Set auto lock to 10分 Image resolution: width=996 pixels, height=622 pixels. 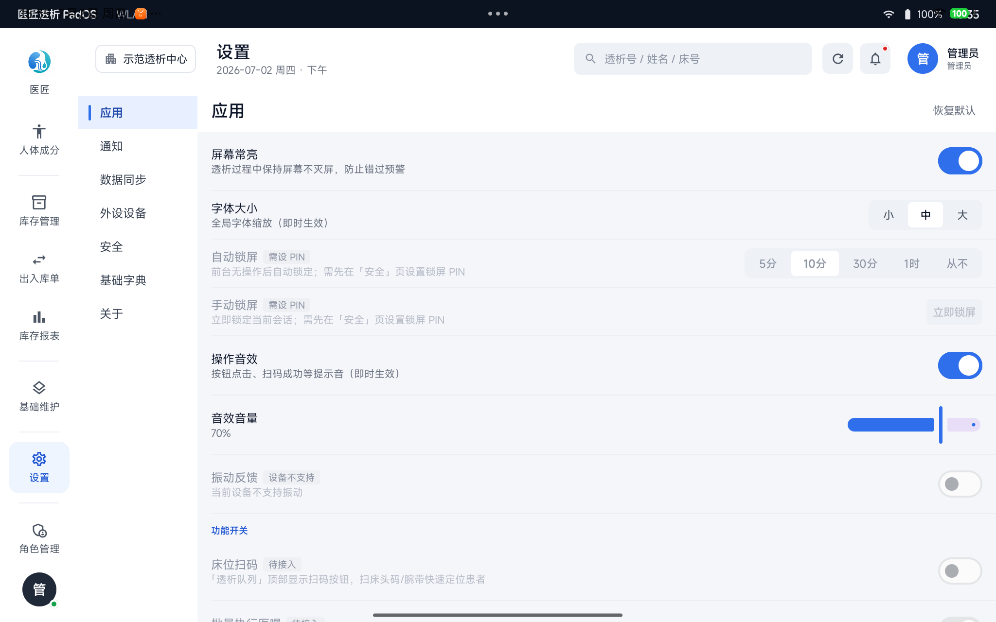[x=815, y=263]
